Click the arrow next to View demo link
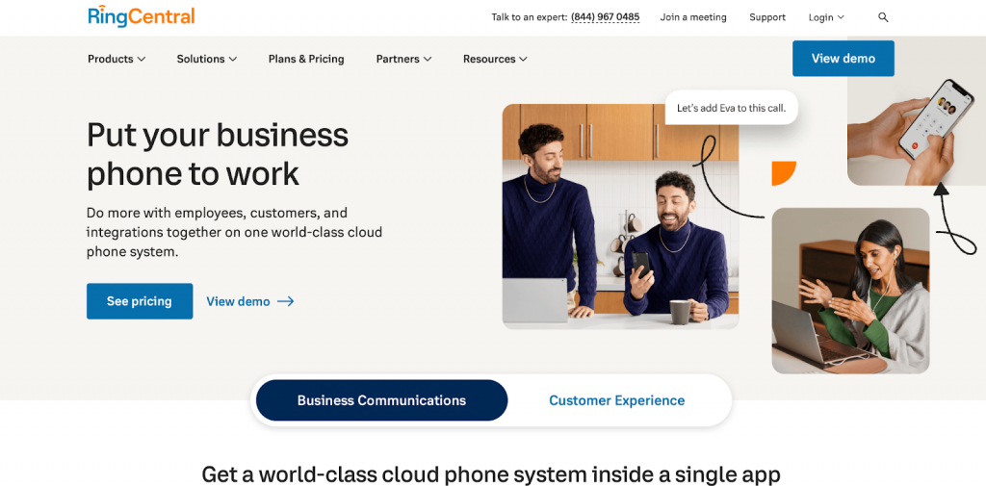Screen dimensions: 986x486 pyautogui.click(x=285, y=301)
